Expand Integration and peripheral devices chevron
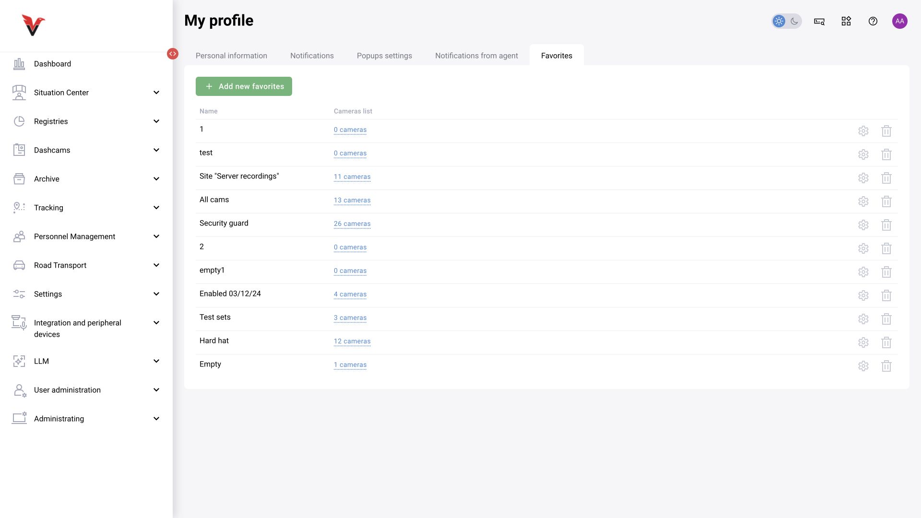This screenshot has width=921, height=518. (x=156, y=323)
